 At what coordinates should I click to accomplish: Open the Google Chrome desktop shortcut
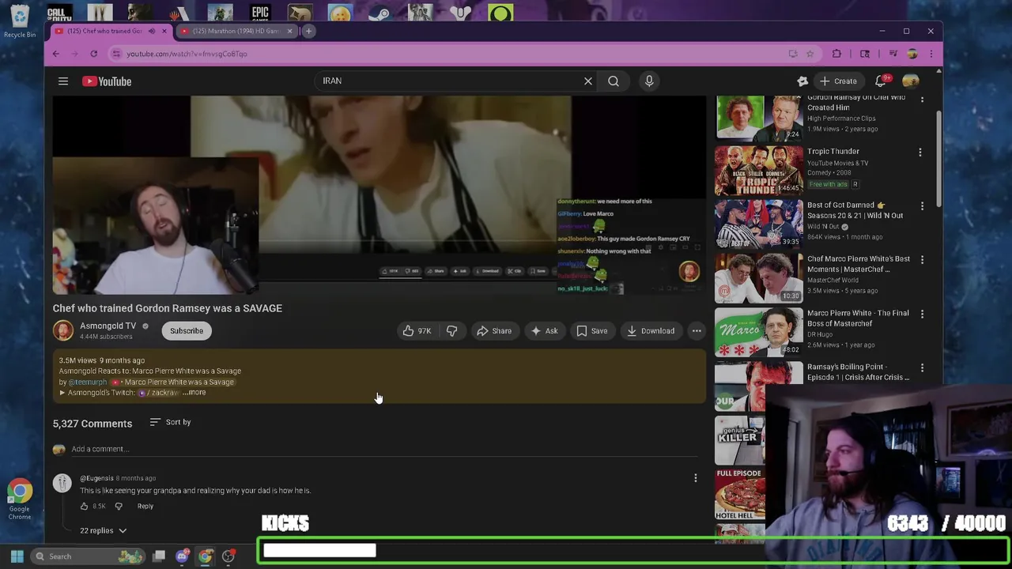[x=20, y=499]
